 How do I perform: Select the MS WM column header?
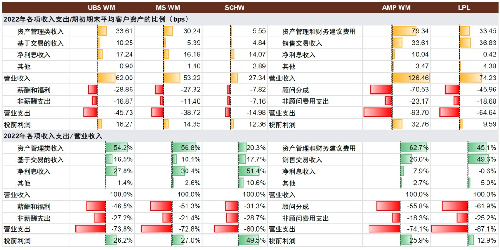[168, 7]
